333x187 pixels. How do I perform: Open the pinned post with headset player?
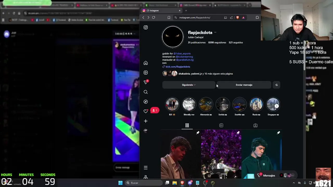[x=262, y=154]
